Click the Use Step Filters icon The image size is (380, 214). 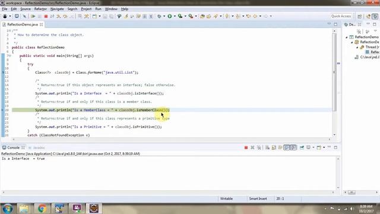(x=87, y=16)
